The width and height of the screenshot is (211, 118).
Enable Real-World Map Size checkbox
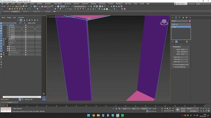[x=173, y=67]
